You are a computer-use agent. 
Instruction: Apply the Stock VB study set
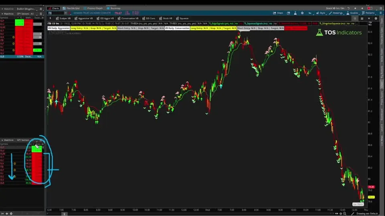click(166, 18)
